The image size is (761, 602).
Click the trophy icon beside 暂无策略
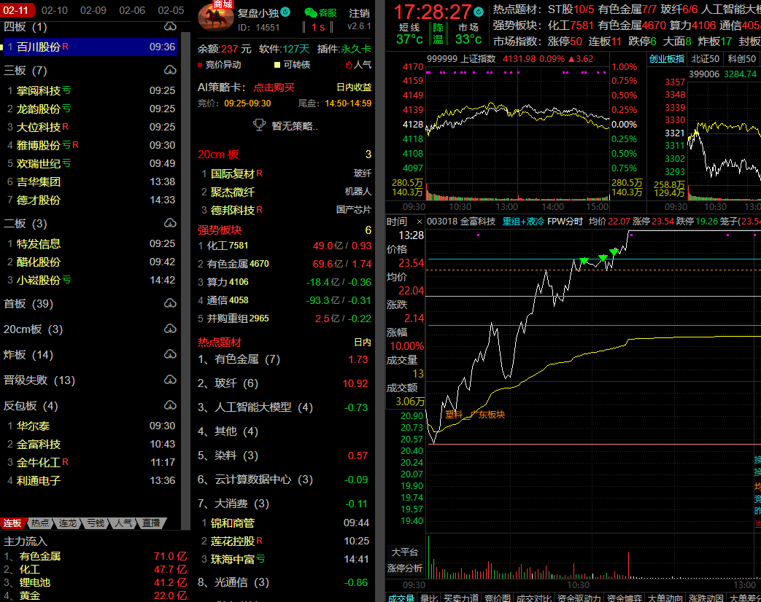[259, 125]
